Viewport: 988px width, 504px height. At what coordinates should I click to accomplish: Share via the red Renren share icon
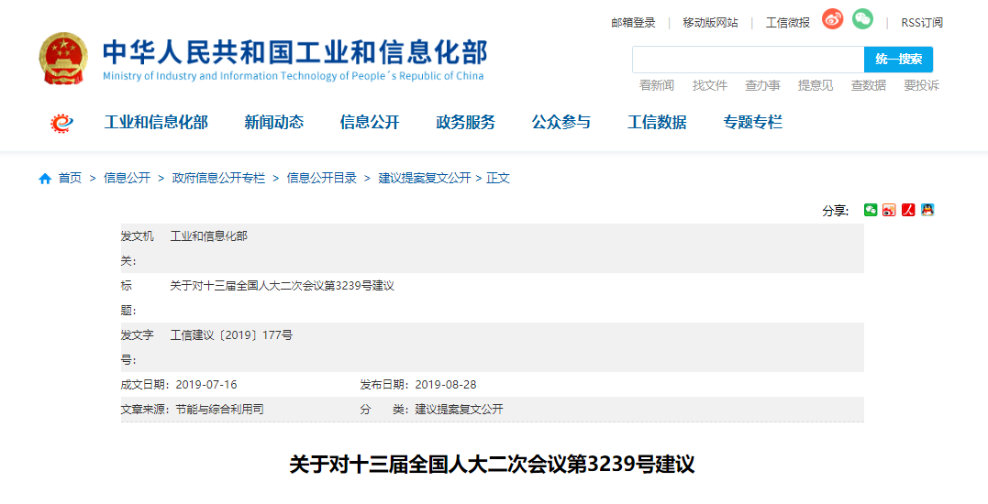point(908,210)
